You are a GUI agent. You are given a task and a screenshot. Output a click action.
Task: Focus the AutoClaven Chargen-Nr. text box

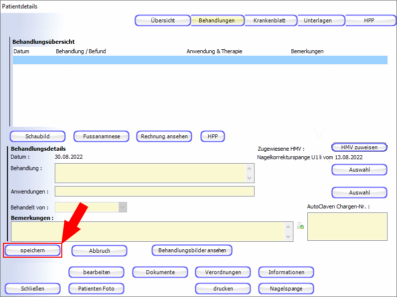[x=347, y=227]
